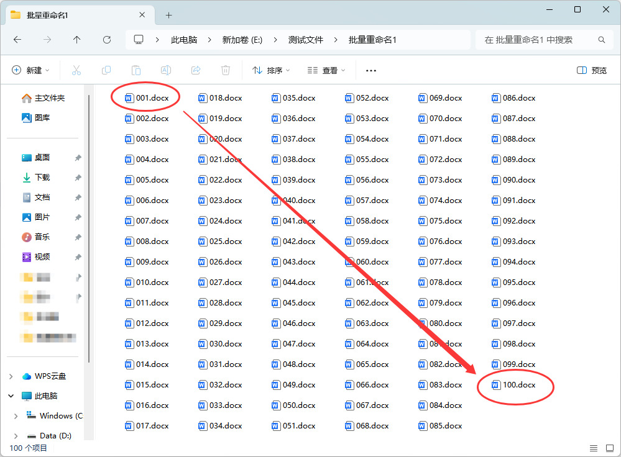The width and height of the screenshot is (621, 457).
Task: Open a new tab with plus
Action: 168,15
